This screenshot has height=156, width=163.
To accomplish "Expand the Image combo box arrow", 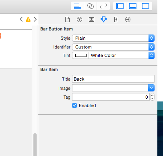I will coord(151,88).
